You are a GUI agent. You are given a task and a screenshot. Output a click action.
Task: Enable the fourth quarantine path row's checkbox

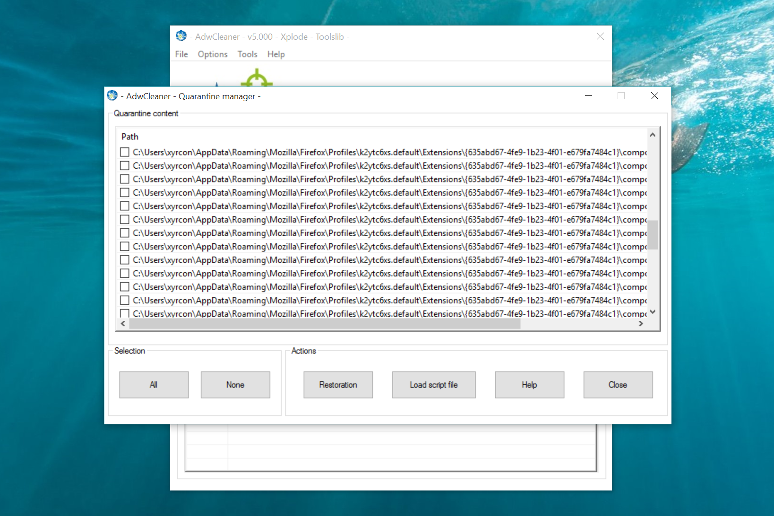click(x=125, y=193)
